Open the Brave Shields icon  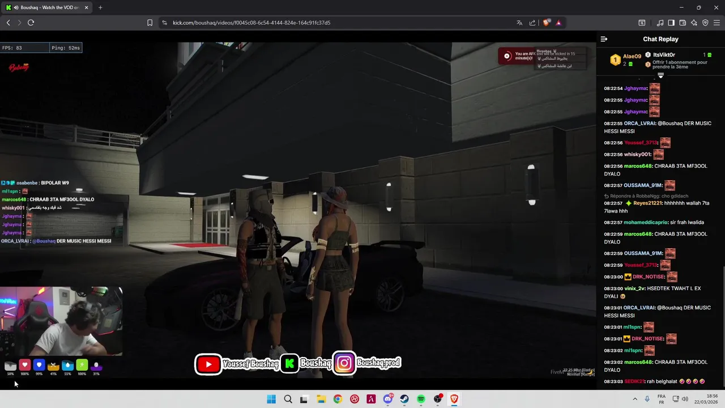pyautogui.click(x=546, y=23)
